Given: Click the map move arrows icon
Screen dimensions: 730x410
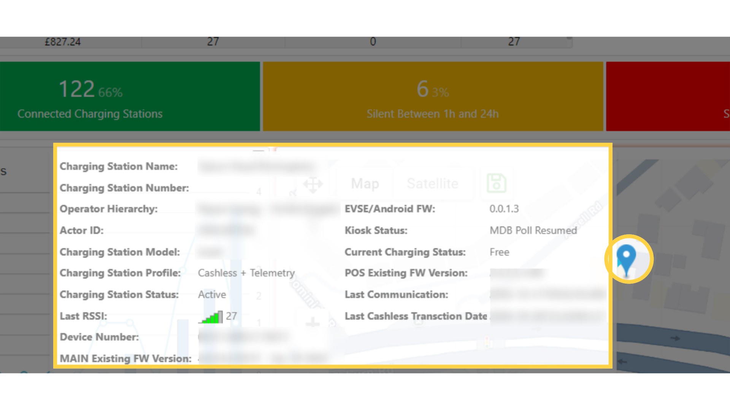Looking at the screenshot, I should point(313,185).
